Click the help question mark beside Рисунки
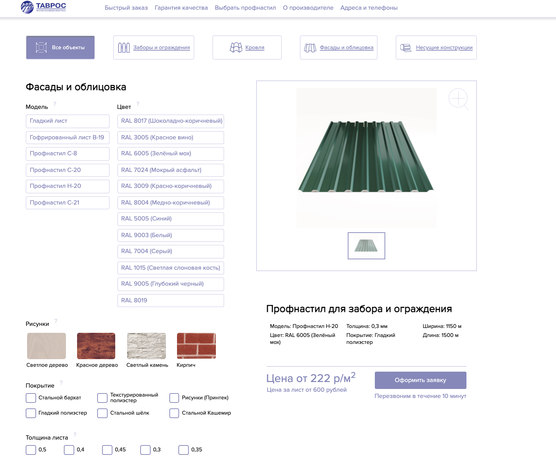The width and height of the screenshot is (556, 459). pyautogui.click(x=56, y=321)
